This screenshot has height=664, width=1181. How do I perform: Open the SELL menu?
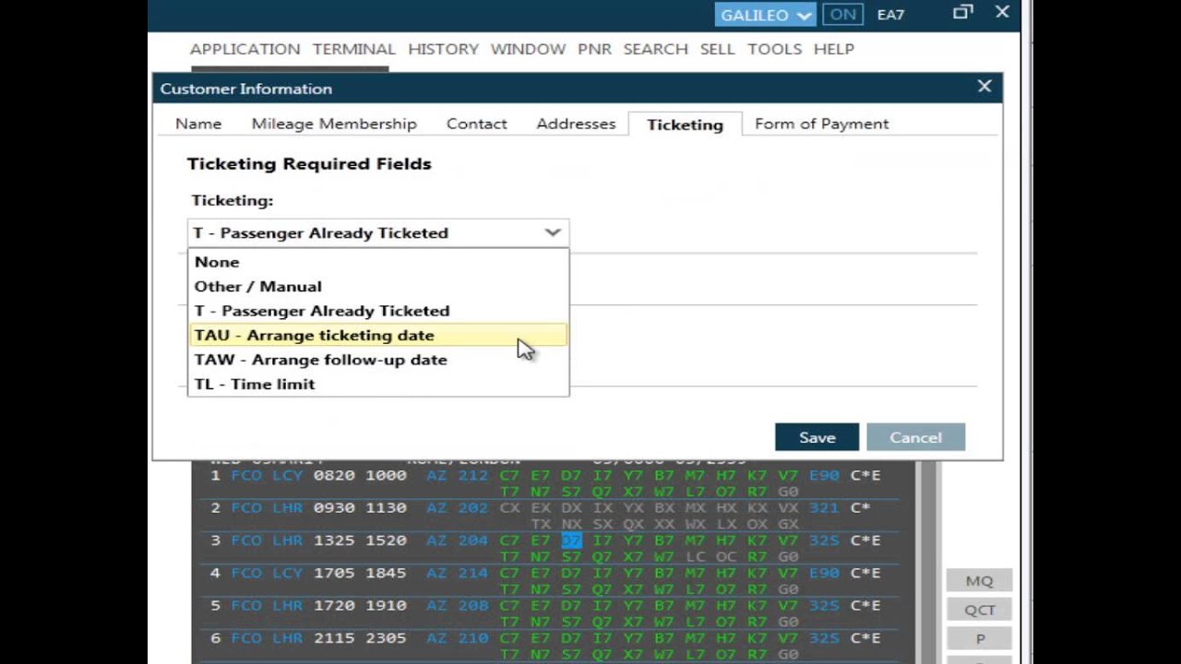[x=717, y=49]
